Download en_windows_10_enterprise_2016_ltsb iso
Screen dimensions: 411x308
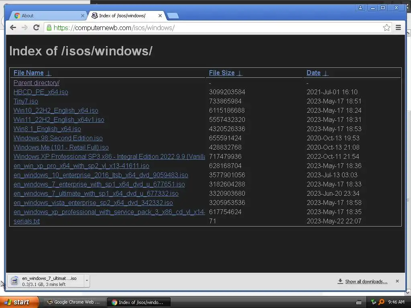pos(101,175)
